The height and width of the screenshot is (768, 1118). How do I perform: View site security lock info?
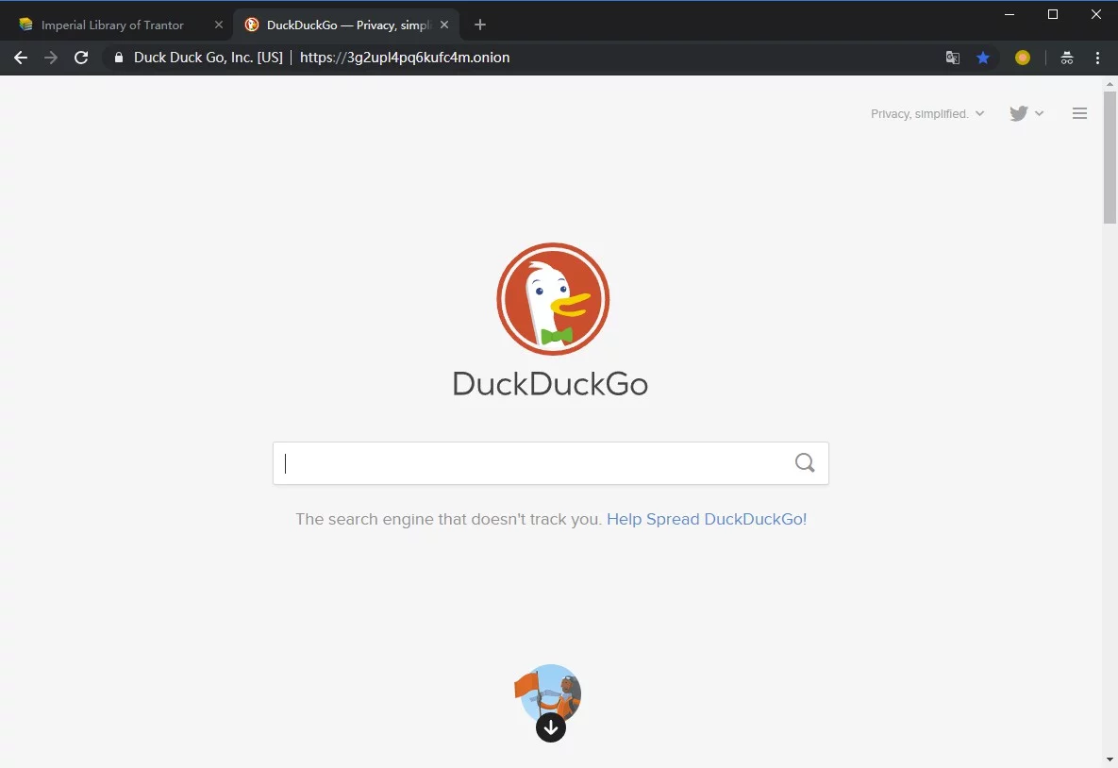tap(118, 58)
